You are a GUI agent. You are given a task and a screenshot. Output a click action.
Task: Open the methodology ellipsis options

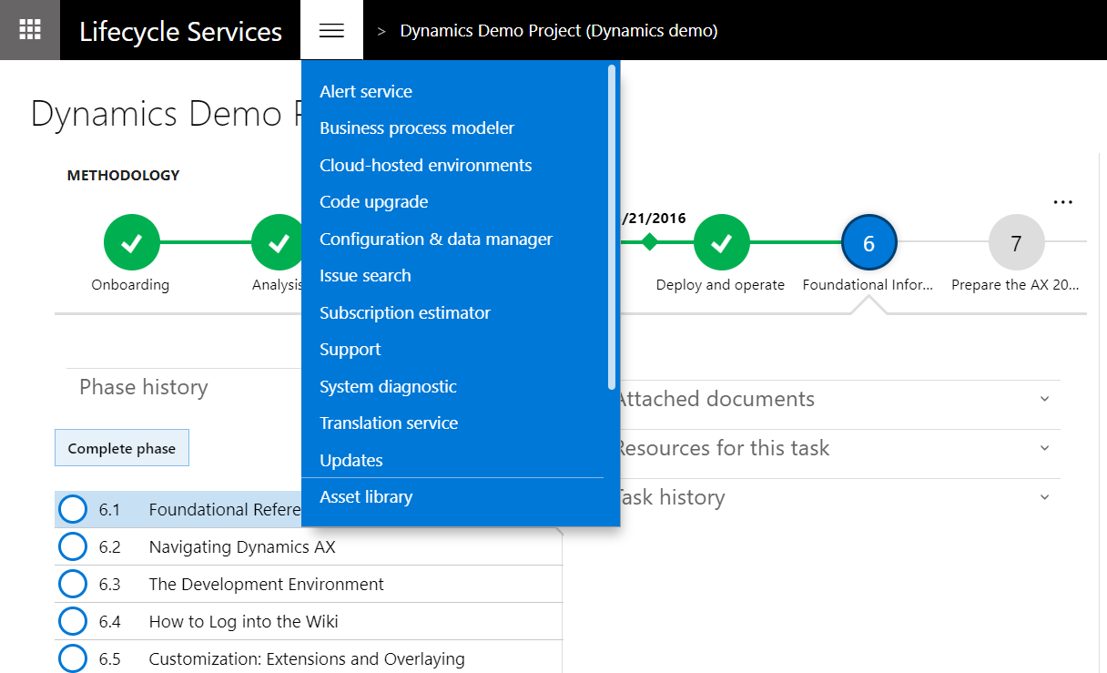pyautogui.click(x=1062, y=202)
